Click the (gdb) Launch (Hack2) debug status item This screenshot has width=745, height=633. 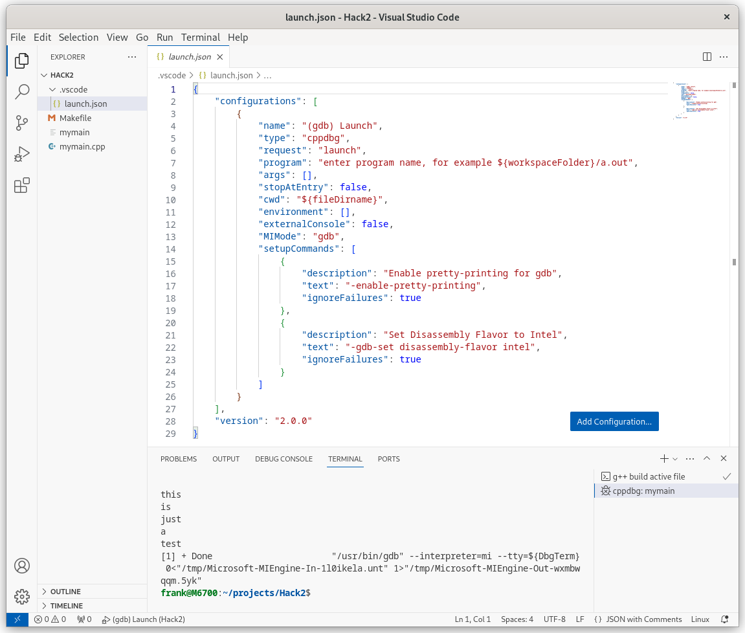click(x=144, y=619)
